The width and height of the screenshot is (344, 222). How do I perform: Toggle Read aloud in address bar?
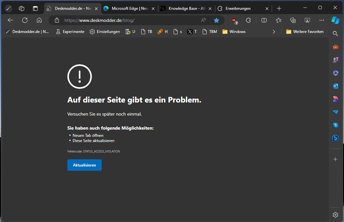pyautogui.click(x=203, y=20)
